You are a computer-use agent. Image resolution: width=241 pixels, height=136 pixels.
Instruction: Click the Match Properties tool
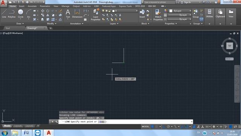click(158, 15)
